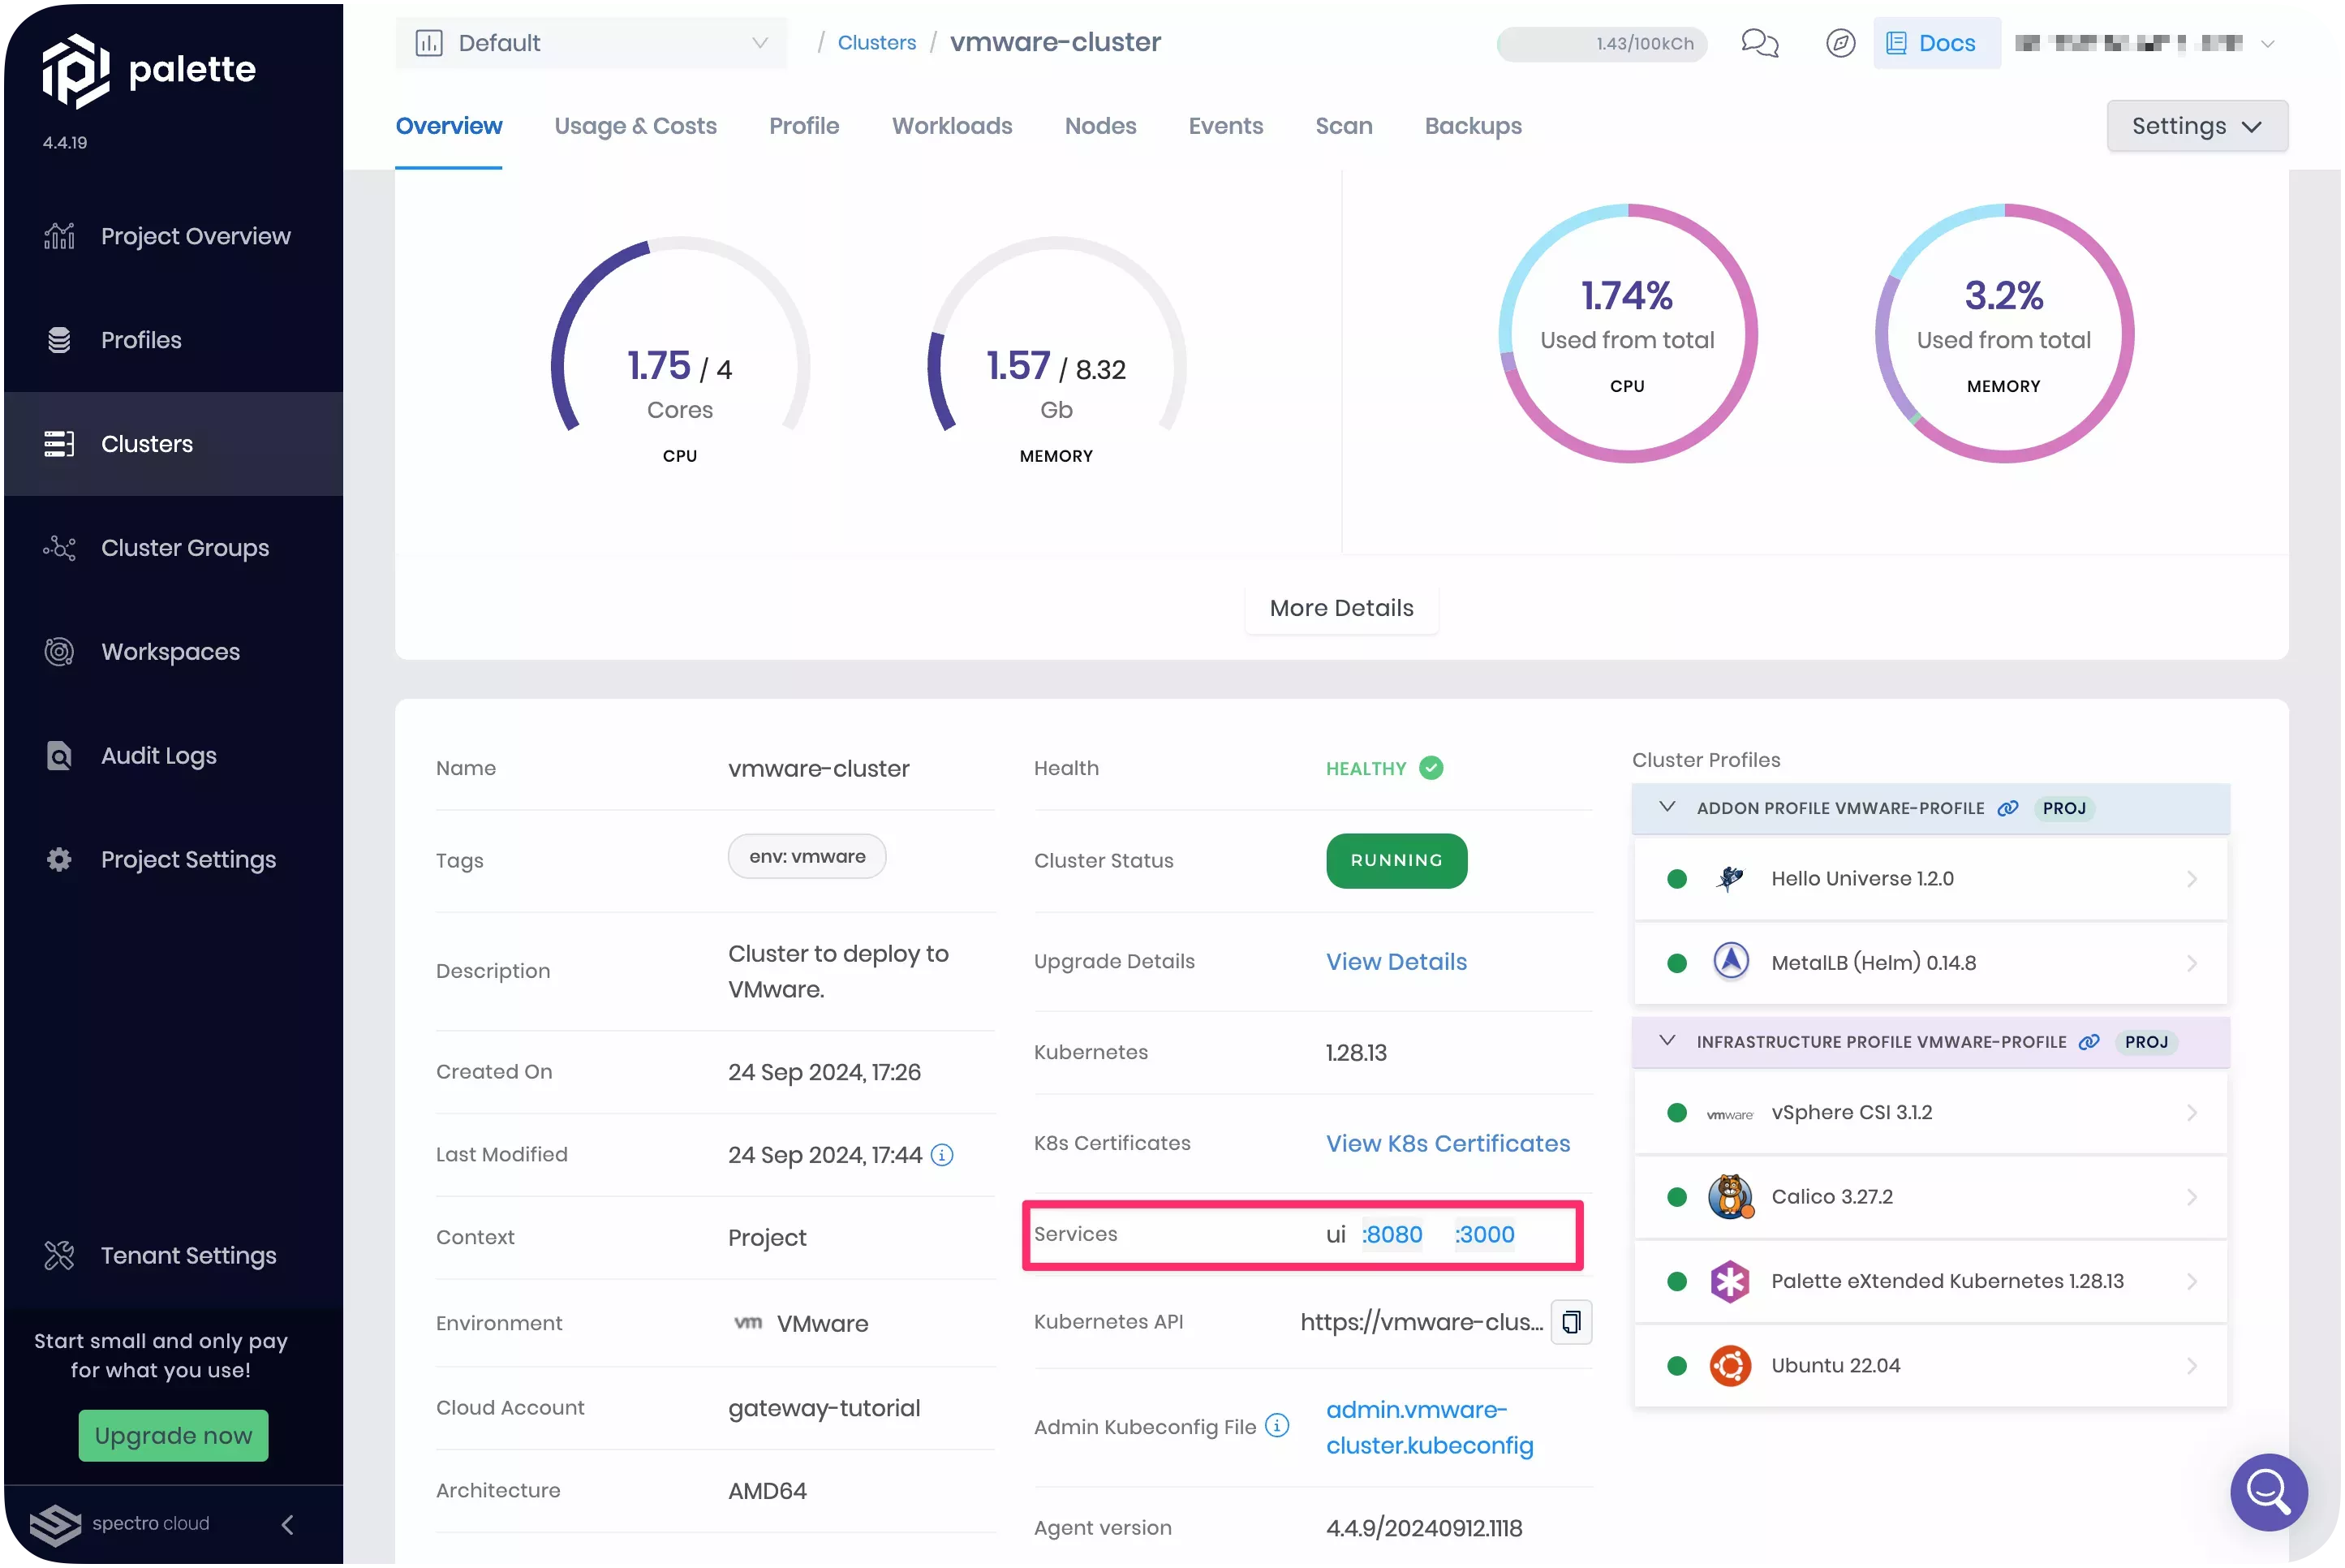Viewport: 2345px width, 1568px height.
Task: Click the compass tour icon in top bar
Action: pos(1840,43)
